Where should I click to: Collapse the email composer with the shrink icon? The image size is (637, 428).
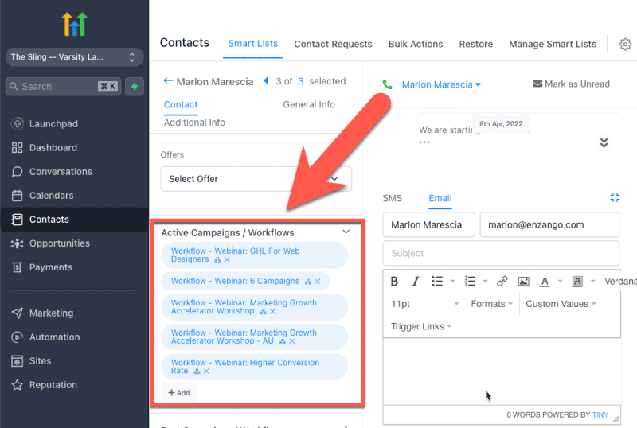(614, 198)
